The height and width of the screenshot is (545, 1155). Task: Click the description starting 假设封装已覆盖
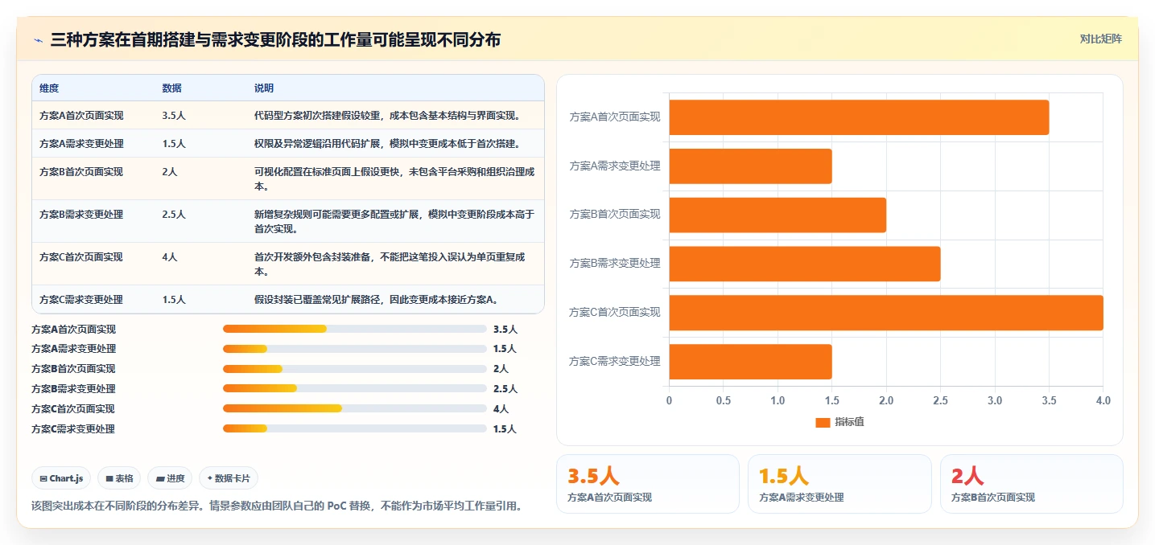coord(376,299)
